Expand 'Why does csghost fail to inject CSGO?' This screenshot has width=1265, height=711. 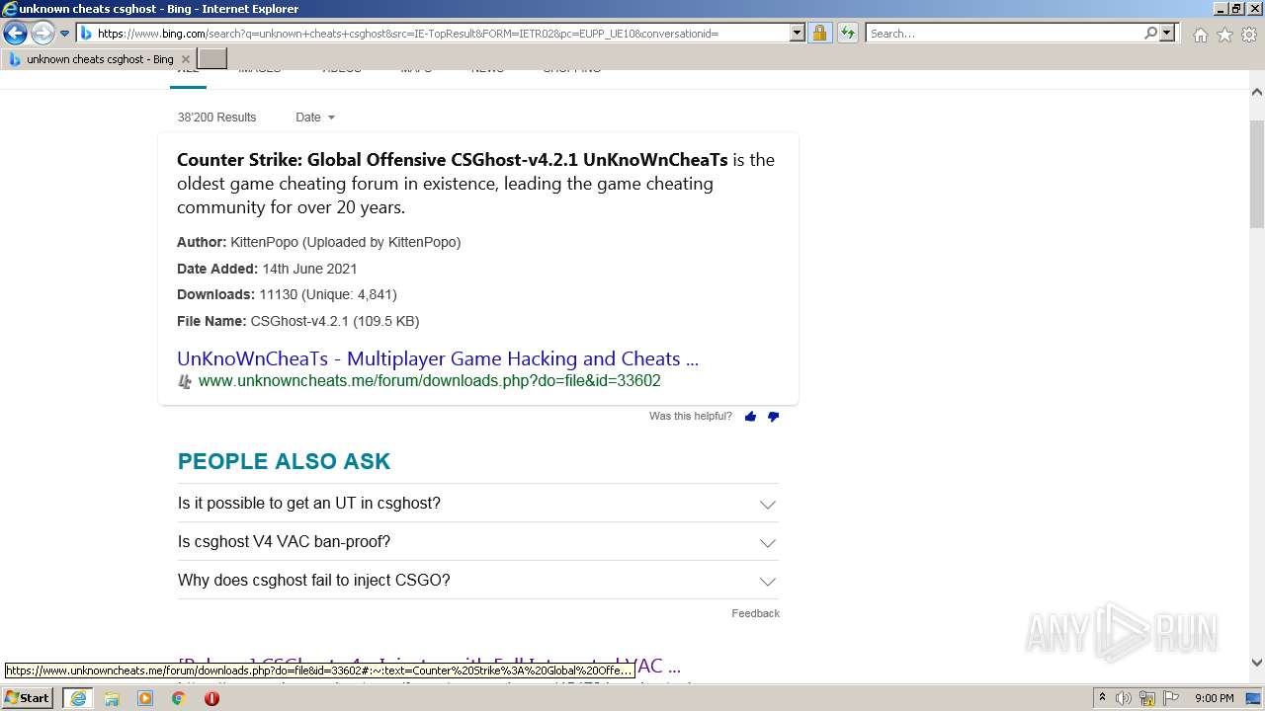(x=478, y=581)
